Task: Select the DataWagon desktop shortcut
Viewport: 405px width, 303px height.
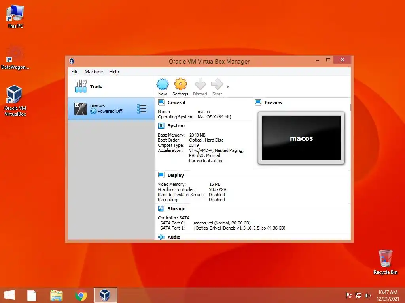Action: tap(15, 57)
